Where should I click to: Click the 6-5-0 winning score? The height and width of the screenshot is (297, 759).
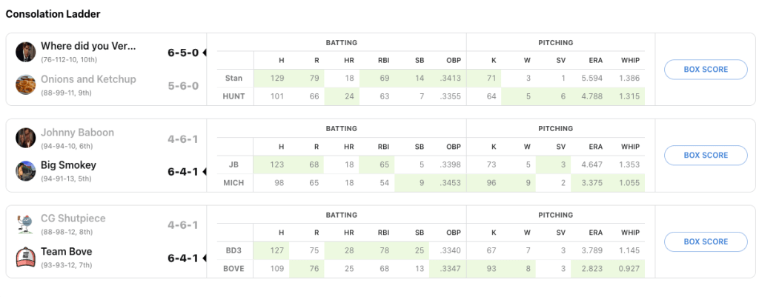tap(182, 53)
